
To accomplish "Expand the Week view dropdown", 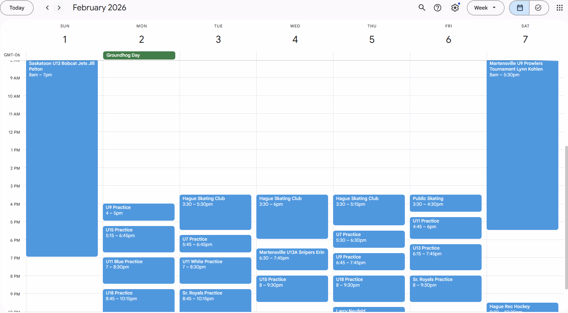I will tap(485, 8).
